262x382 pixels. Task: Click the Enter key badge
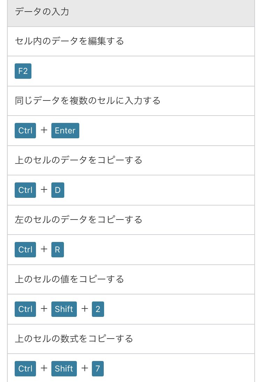[65, 131]
